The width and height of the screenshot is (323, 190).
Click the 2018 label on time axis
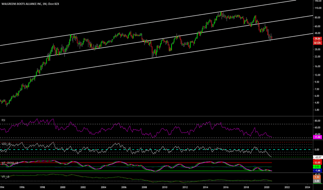246,187
